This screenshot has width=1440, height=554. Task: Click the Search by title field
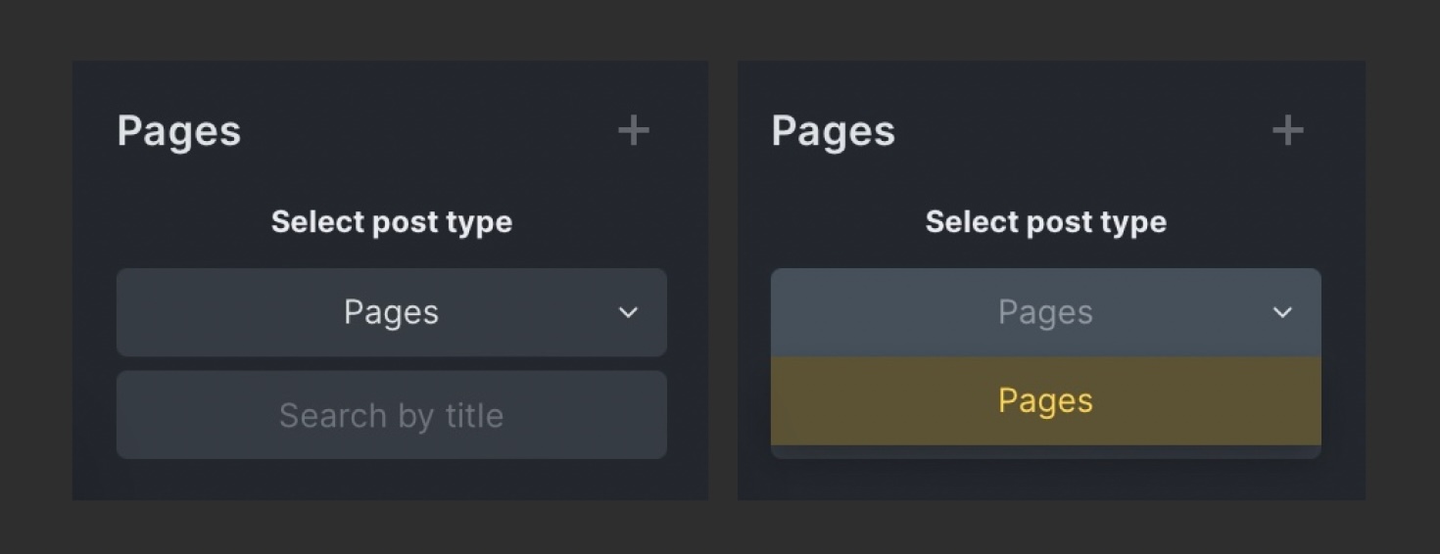[x=392, y=415]
